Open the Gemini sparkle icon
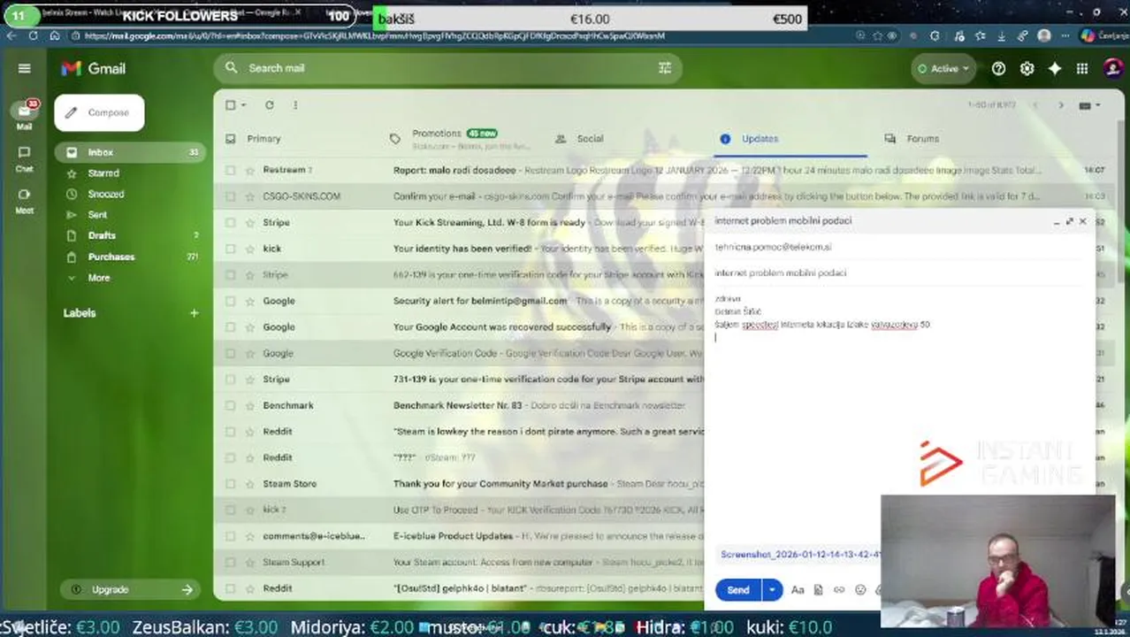This screenshot has width=1130, height=637. [1055, 68]
